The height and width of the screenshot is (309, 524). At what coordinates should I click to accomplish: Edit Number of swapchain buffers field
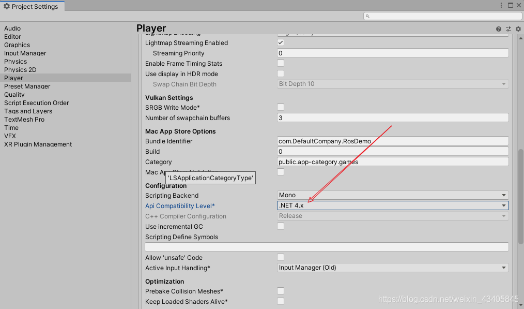393,117
